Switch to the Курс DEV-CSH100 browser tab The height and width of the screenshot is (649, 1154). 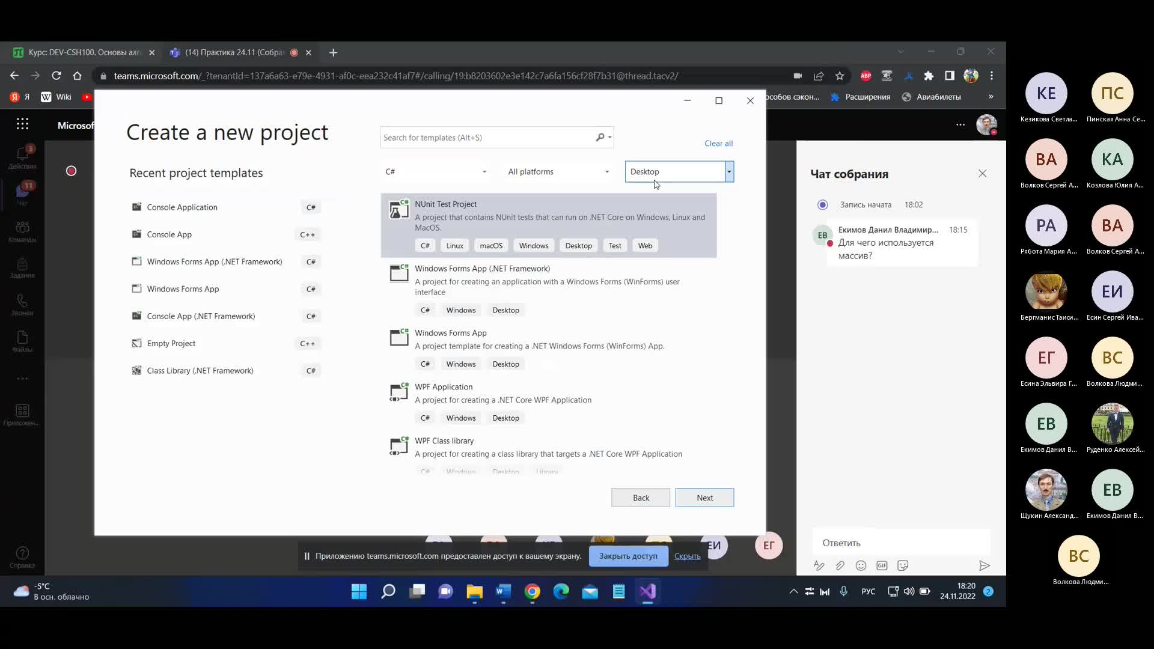tap(83, 52)
